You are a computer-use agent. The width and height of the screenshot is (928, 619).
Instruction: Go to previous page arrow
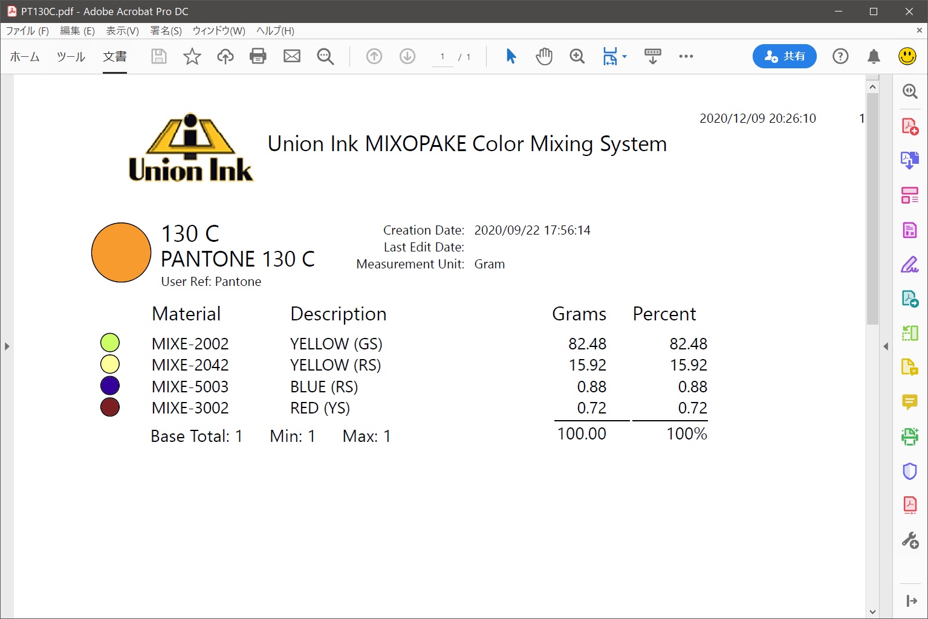pyautogui.click(x=374, y=56)
